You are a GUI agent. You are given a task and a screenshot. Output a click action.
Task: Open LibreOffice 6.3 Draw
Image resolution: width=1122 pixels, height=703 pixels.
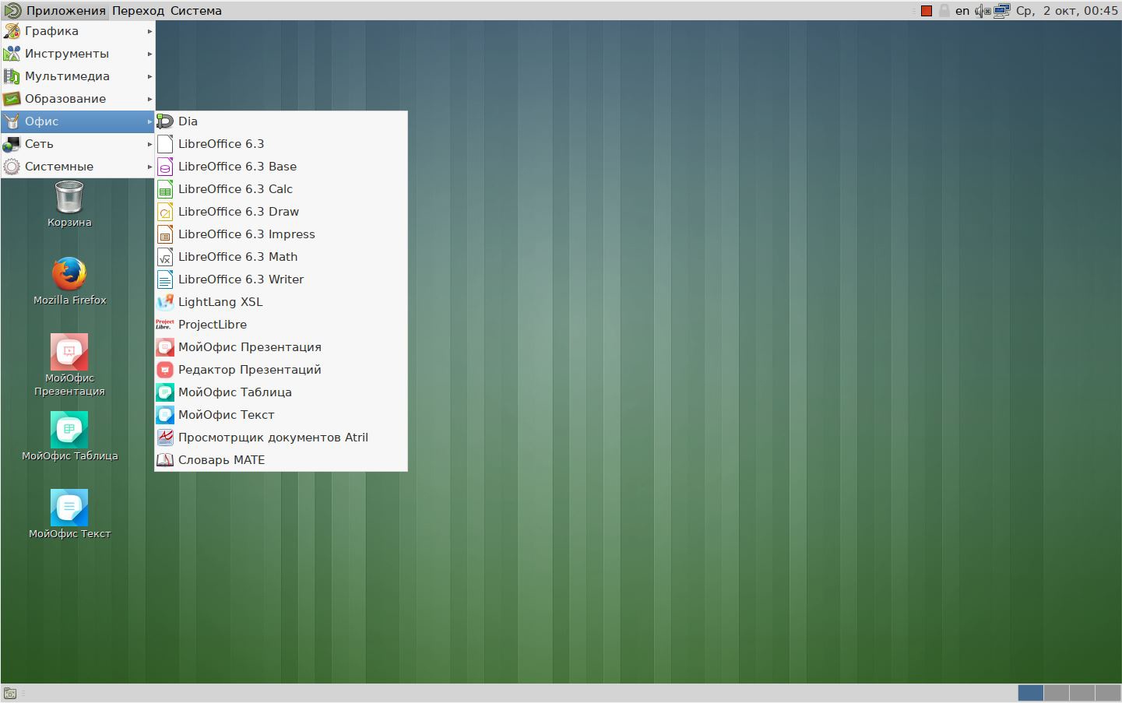point(281,212)
